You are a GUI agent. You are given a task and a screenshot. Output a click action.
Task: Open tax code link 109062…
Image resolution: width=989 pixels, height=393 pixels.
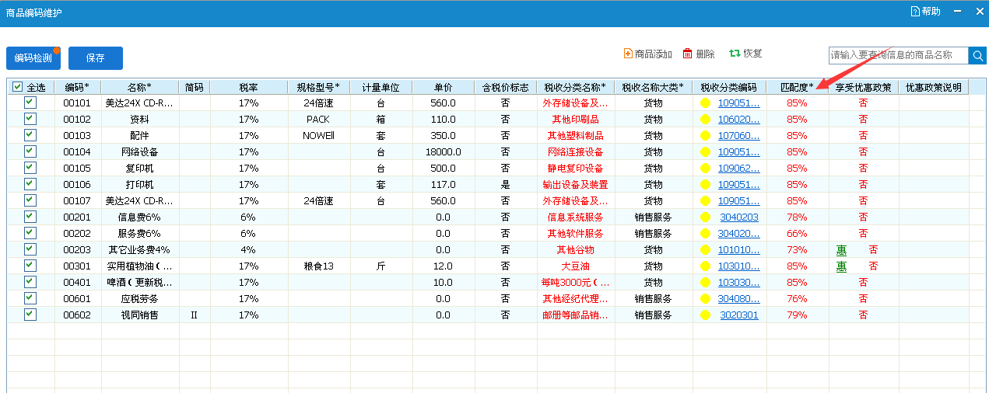coord(738,169)
